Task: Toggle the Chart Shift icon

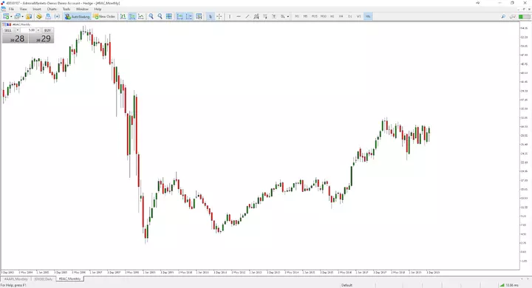Action: point(189,16)
